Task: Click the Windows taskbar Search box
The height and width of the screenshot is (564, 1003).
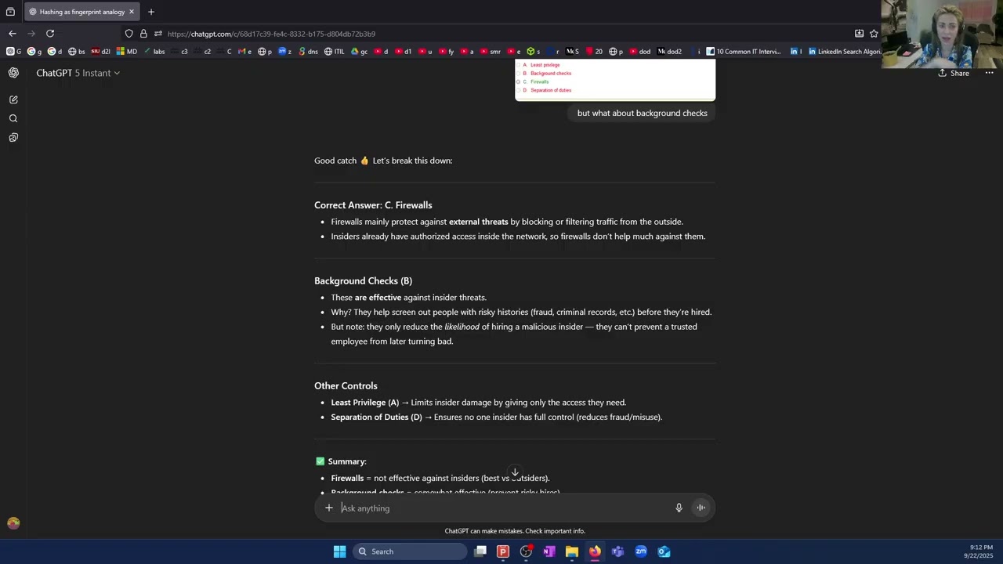Action: click(x=409, y=551)
